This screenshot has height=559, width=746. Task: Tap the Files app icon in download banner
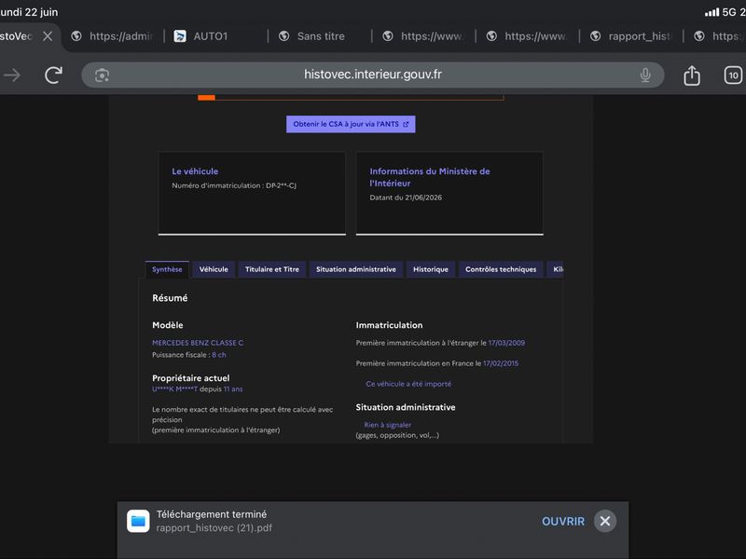[138, 522]
